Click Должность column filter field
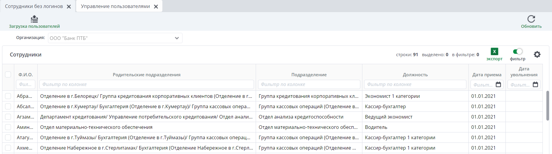552x154 pixels. tap(415, 85)
